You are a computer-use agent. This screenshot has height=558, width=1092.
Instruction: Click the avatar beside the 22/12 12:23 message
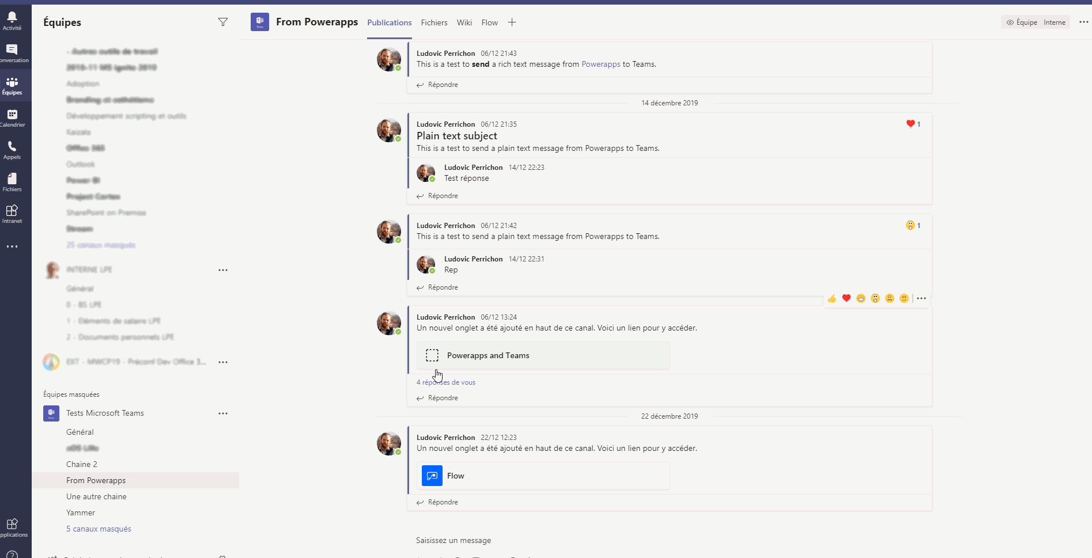pos(389,443)
